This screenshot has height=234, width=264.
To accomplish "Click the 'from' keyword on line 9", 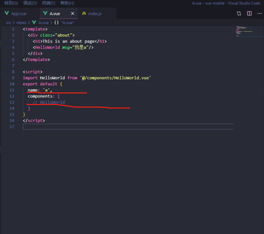I will 72,78.
